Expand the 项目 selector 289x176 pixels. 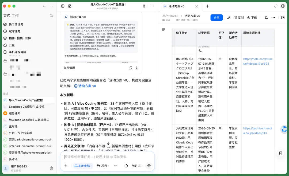(103, 166)
